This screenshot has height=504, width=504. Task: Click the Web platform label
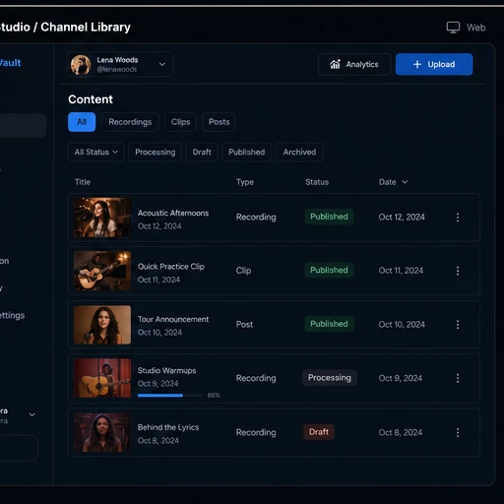coord(475,28)
